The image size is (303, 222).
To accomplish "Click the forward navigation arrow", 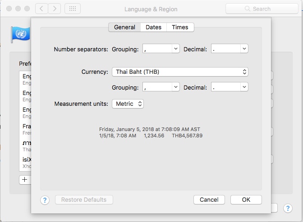I will pyautogui.click(x=55, y=9).
